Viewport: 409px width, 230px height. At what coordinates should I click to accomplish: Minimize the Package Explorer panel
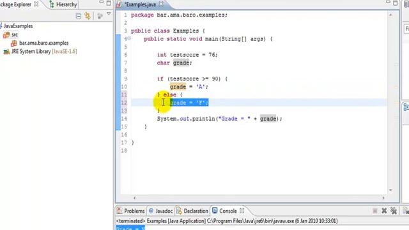point(102,2)
